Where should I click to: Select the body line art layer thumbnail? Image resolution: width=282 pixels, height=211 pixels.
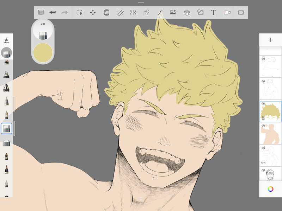(x=270, y=89)
